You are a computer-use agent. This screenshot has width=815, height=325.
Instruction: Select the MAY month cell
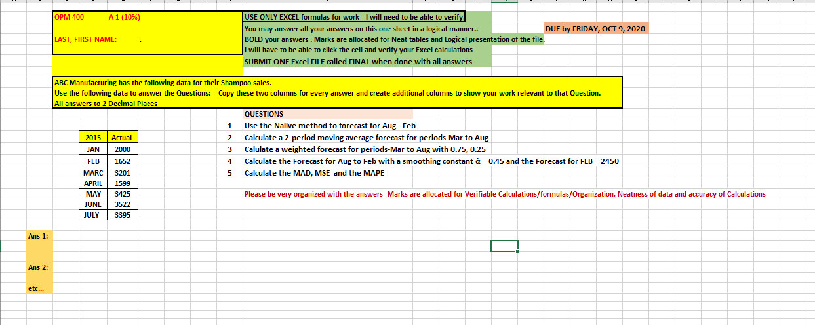tap(92, 194)
